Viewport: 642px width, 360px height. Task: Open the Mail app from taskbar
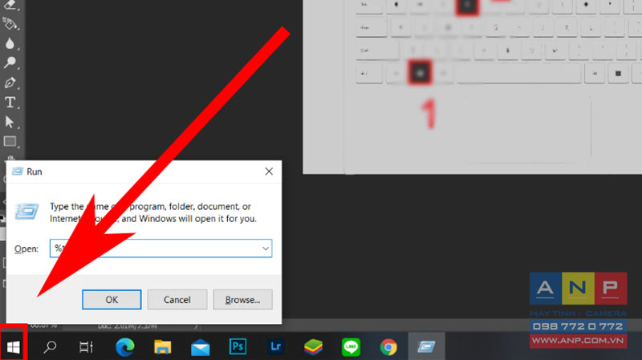(x=200, y=347)
